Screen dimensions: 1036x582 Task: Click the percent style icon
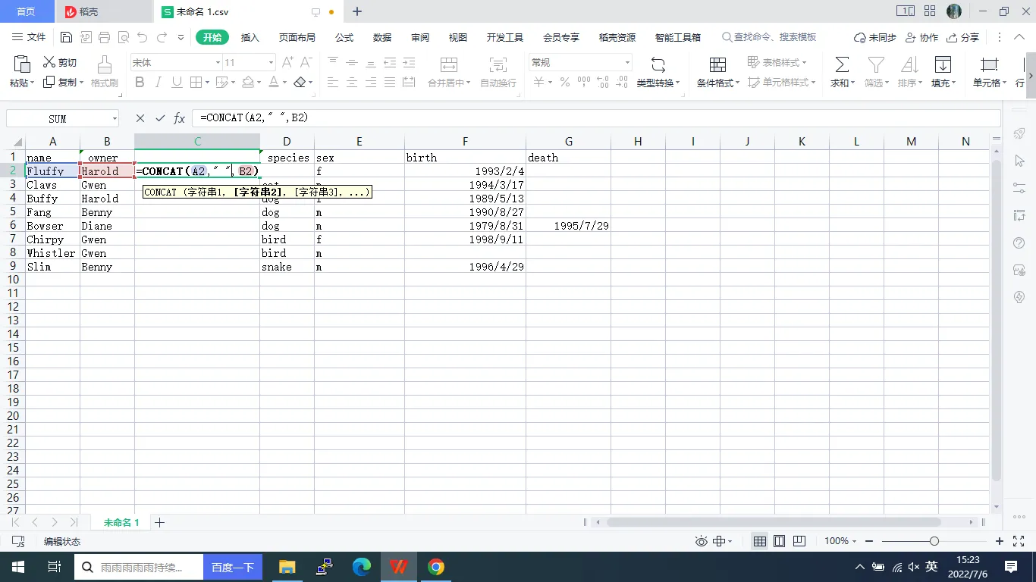tap(565, 83)
